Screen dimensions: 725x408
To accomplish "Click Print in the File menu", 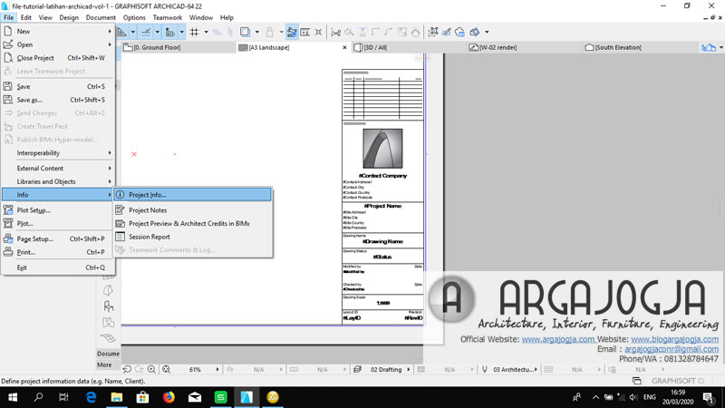I will coord(58,252).
